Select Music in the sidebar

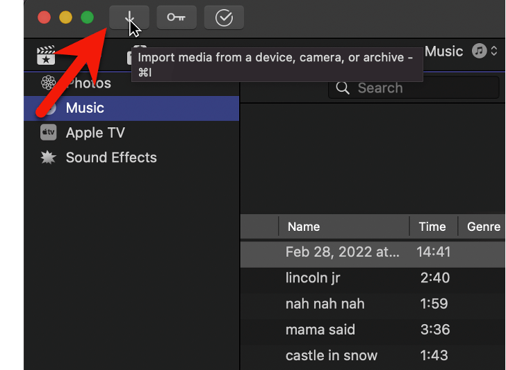(x=131, y=108)
